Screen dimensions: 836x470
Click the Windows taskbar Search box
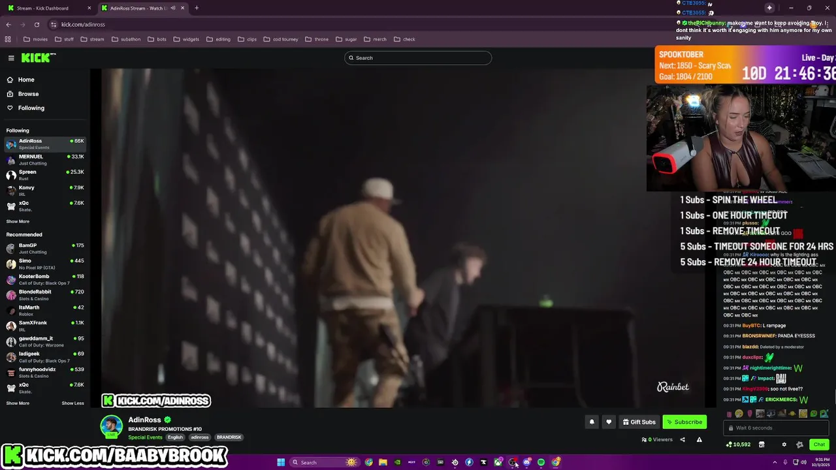tap(325, 462)
